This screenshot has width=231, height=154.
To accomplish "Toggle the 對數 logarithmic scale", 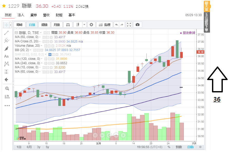I will tap(179, 147).
